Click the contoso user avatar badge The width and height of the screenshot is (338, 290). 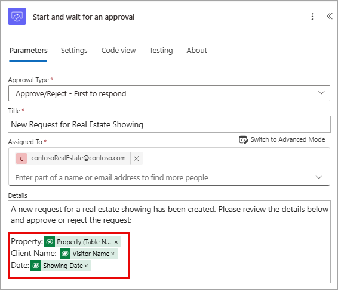(x=21, y=158)
